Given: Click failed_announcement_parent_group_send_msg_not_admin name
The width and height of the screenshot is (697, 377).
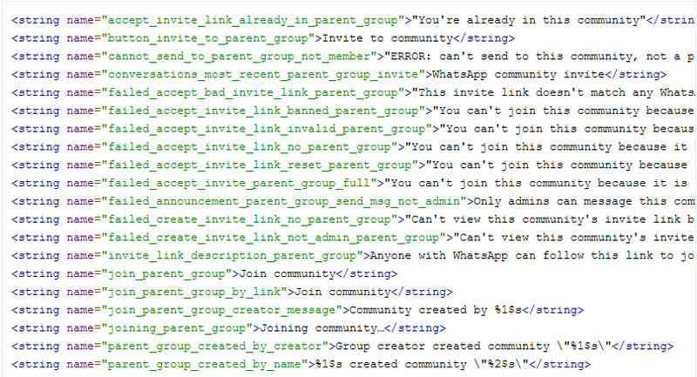Looking at the screenshot, I should (284, 202).
